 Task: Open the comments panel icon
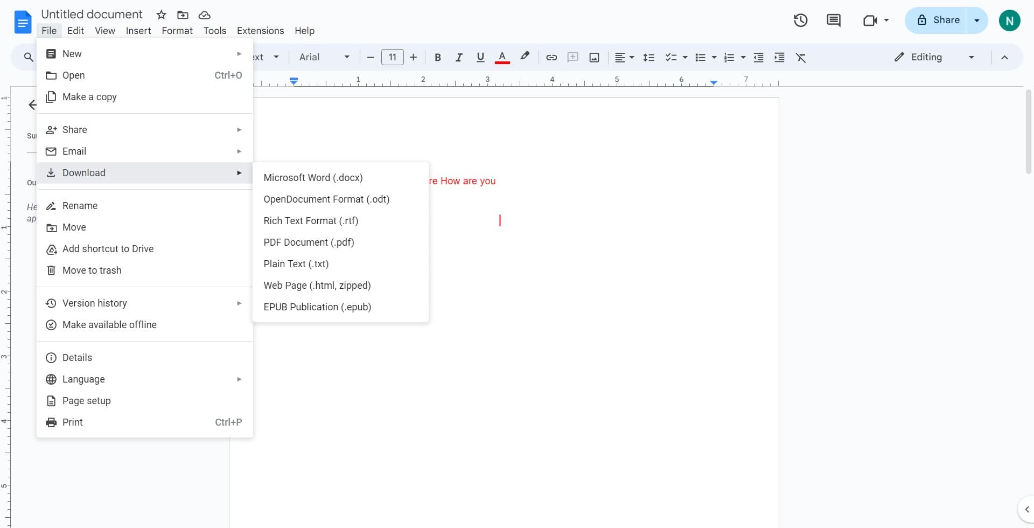click(x=833, y=20)
